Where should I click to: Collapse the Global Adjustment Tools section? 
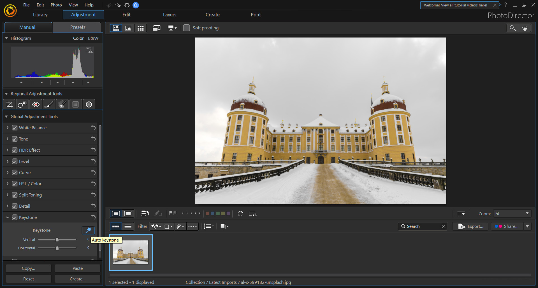(x=6, y=117)
